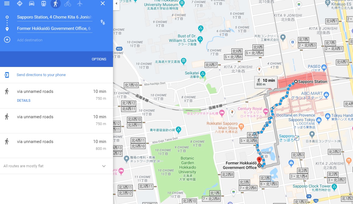Click the Sapporo Station origin marker
The image size is (353, 204).
pos(296,81)
